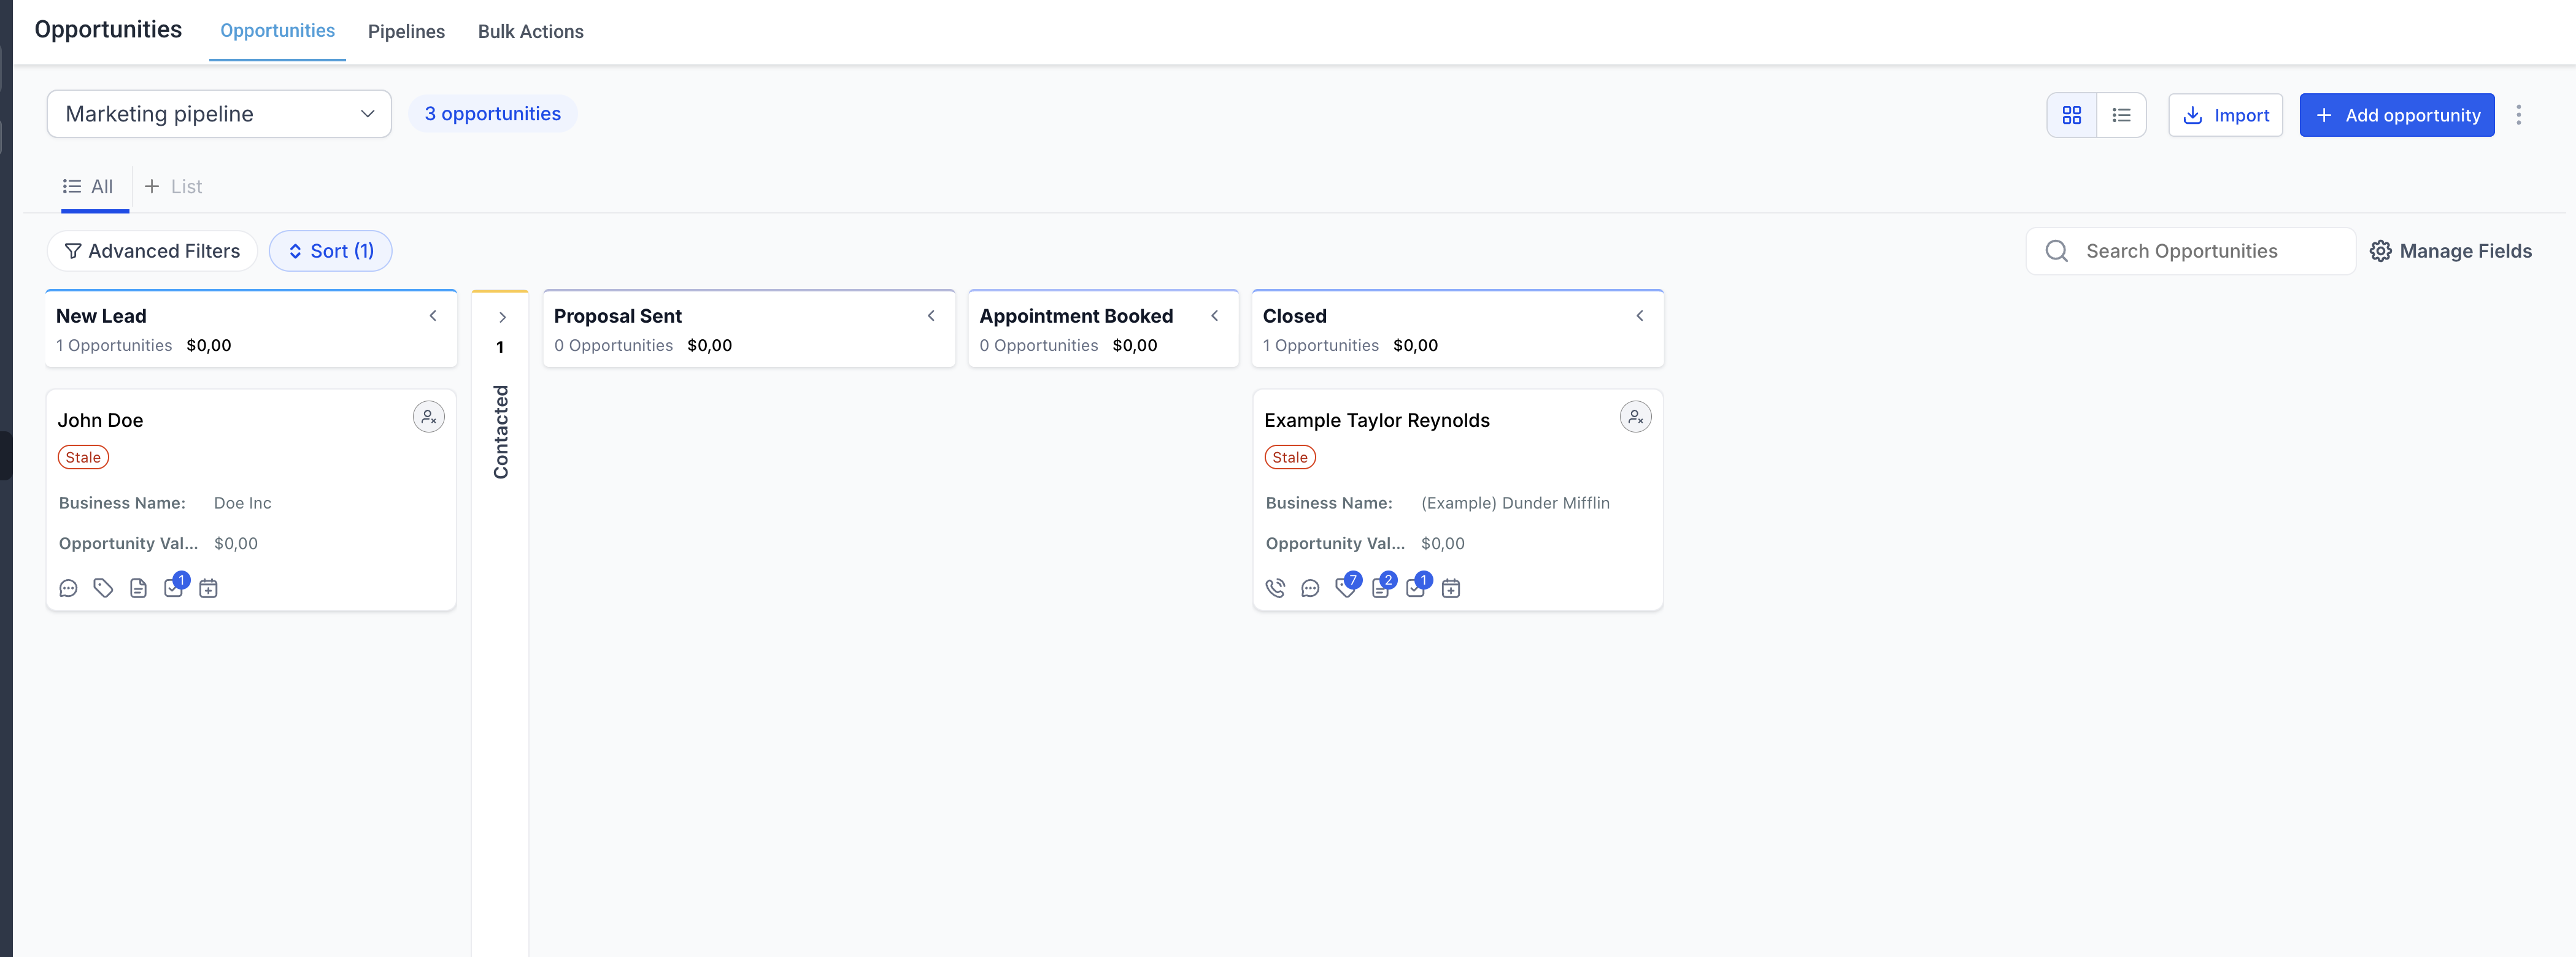Open the Bulk Actions tab
Image resolution: width=2576 pixels, height=957 pixels.
coord(530,31)
